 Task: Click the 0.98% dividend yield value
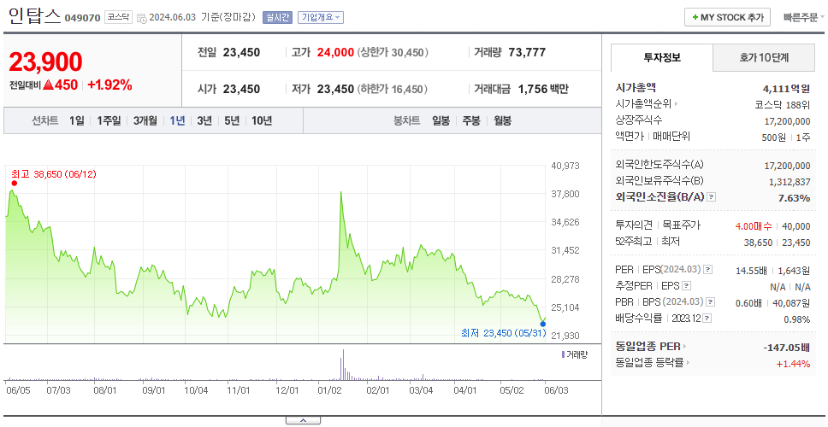coord(797,319)
